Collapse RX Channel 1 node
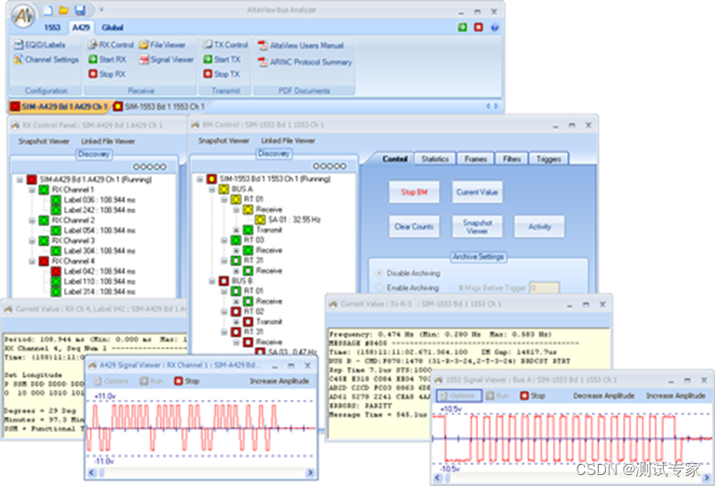This screenshot has width=715, height=486. (32, 189)
